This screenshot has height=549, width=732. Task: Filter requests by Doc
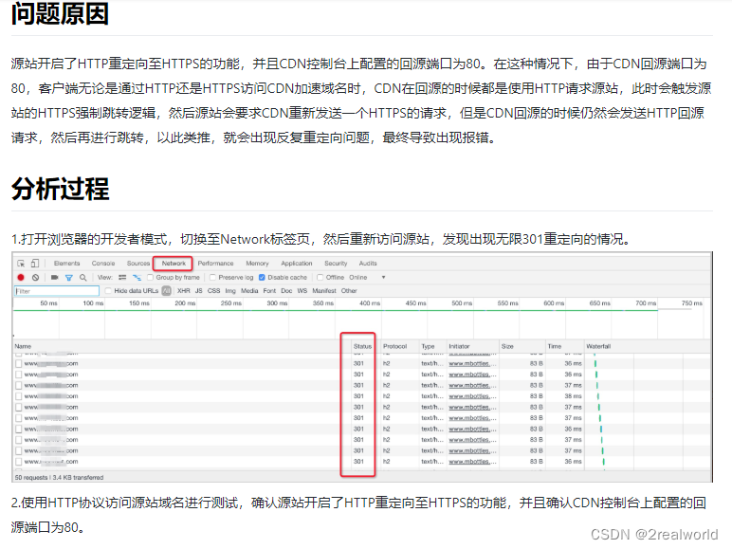(x=286, y=291)
